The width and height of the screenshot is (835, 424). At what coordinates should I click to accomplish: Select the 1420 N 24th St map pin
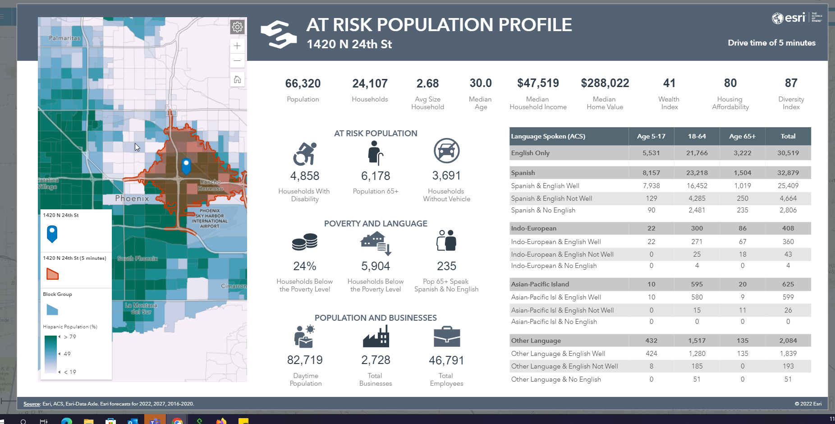(x=186, y=166)
